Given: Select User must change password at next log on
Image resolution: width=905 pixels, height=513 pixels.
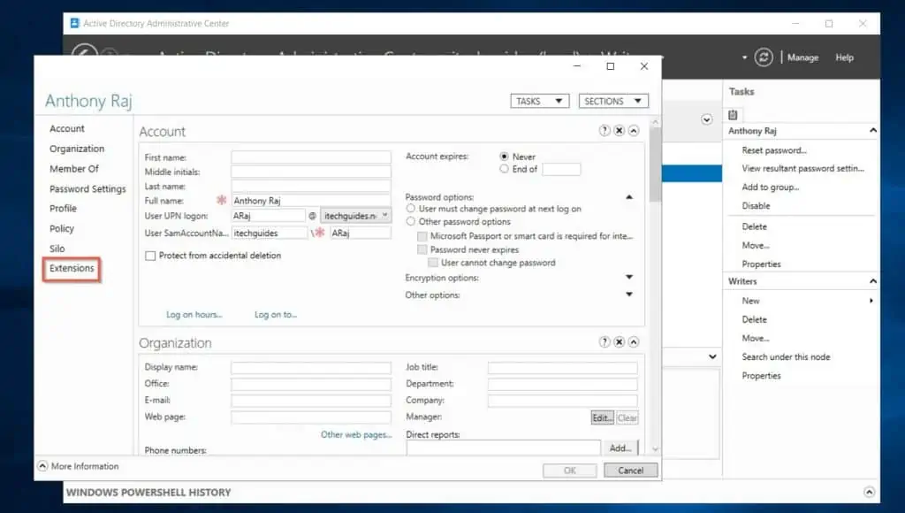Looking at the screenshot, I should [x=411, y=209].
